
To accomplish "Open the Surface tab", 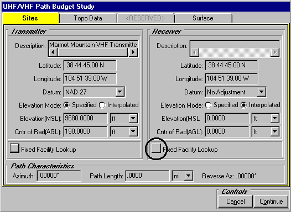I will tap(203, 18).
